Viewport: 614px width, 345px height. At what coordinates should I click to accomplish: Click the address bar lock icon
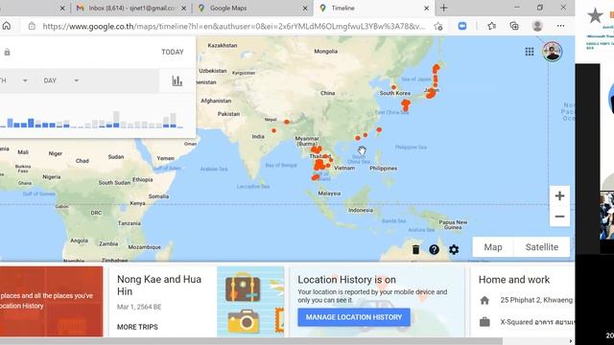pos(32,26)
